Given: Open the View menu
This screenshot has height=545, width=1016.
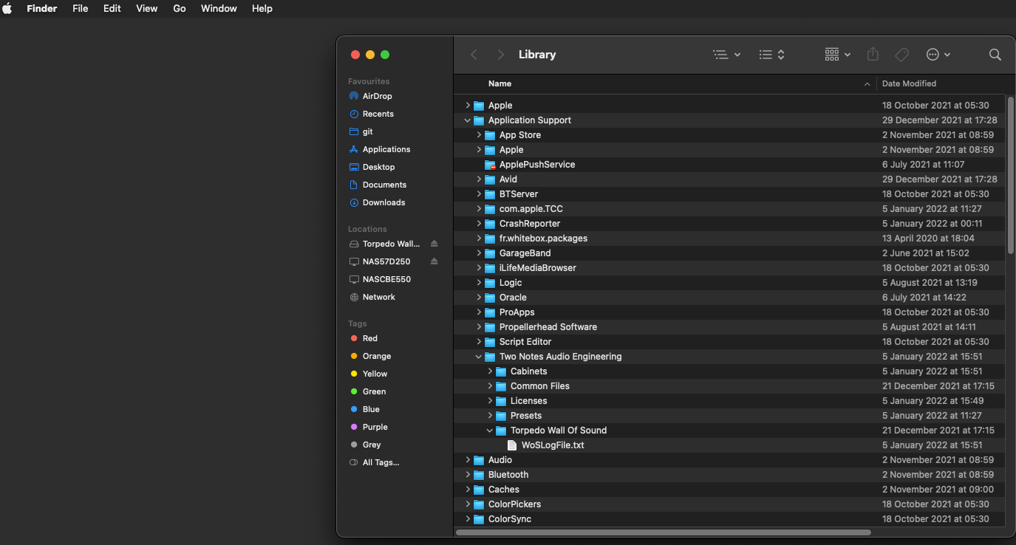Looking at the screenshot, I should click(x=147, y=8).
